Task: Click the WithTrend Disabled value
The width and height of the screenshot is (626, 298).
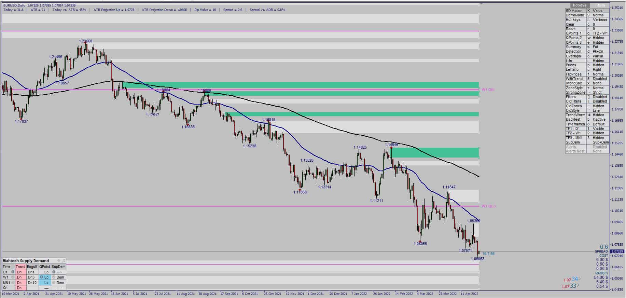Action: (600, 79)
